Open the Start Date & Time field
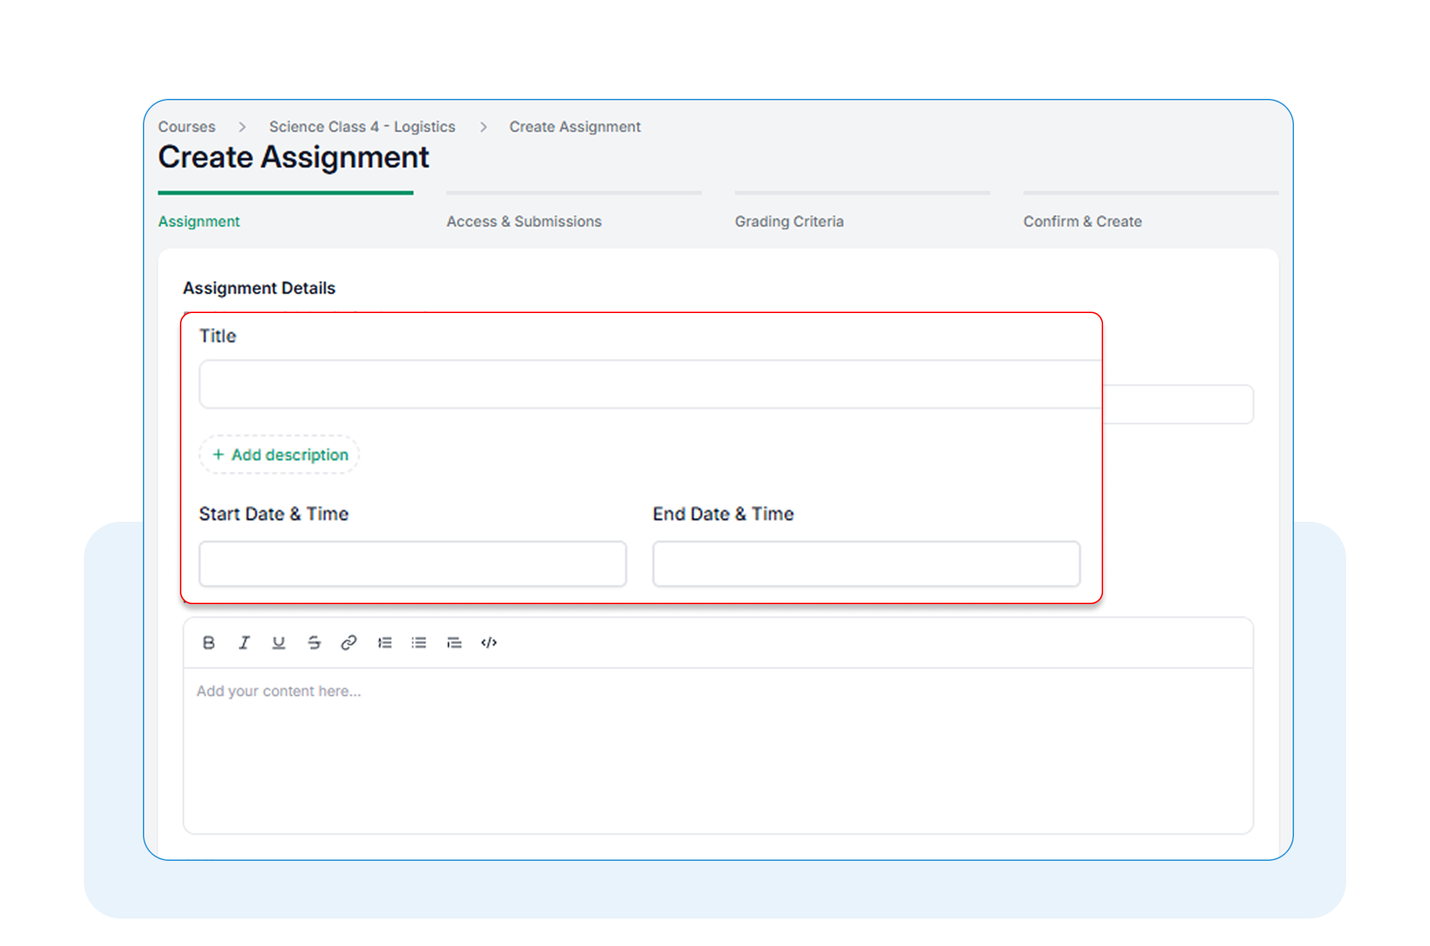Image resolution: width=1430 pixels, height=946 pixels. point(413,564)
